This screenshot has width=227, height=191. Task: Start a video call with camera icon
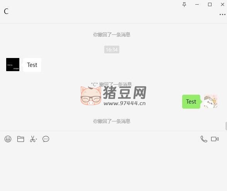(215, 139)
